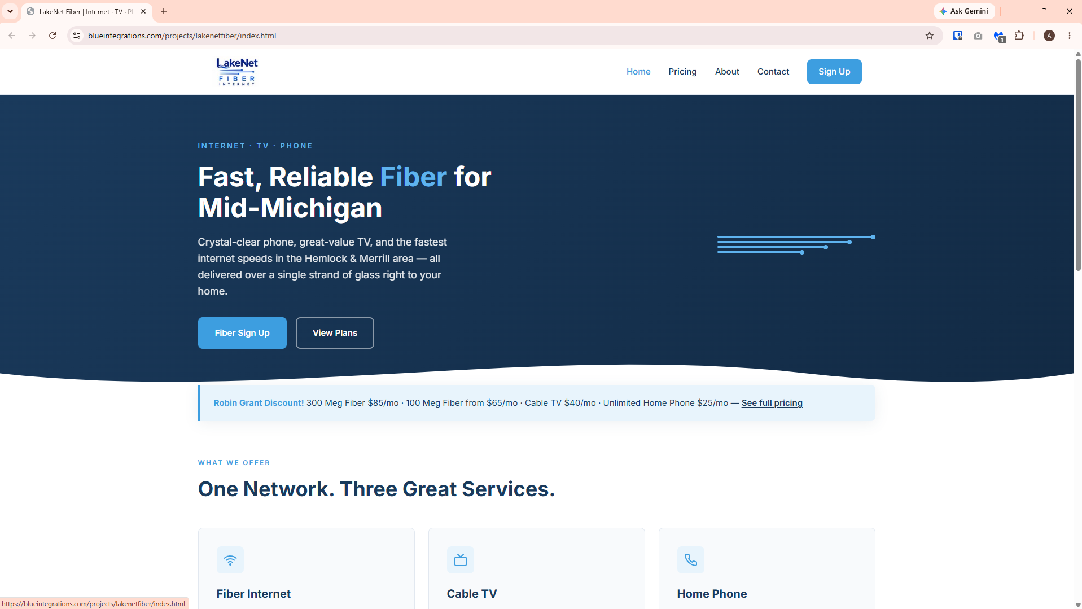The image size is (1082, 609).
Task: Go back to the previous page
Action: (12, 36)
